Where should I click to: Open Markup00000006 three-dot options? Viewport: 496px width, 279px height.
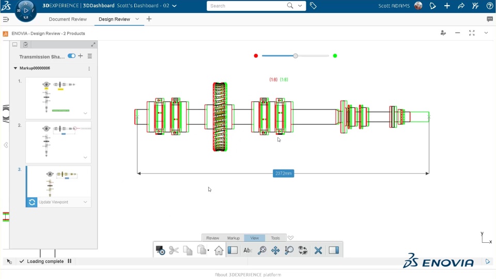click(x=89, y=69)
